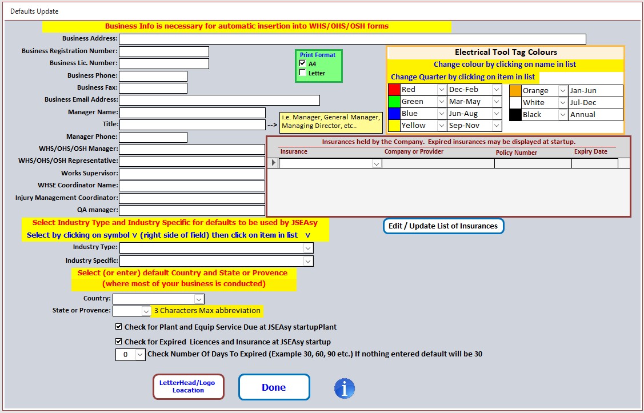Click Edit / Update List of Insurances
The width and height of the screenshot is (644, 413).
[443, 226]
